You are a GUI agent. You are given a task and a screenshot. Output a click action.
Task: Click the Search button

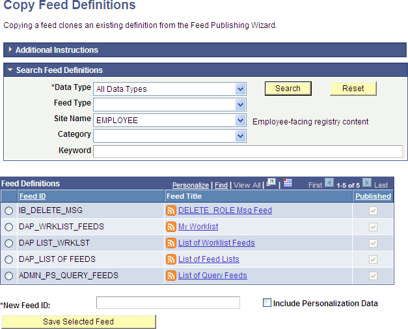tap(288, 89)
